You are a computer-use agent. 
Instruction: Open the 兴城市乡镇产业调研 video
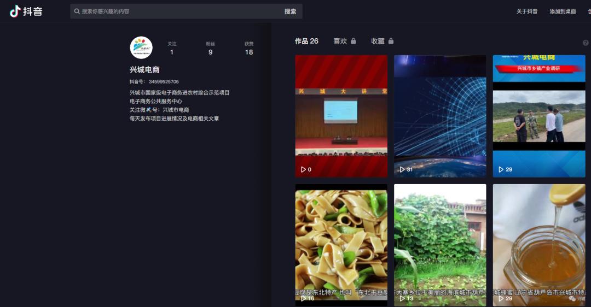coord(539,116)
